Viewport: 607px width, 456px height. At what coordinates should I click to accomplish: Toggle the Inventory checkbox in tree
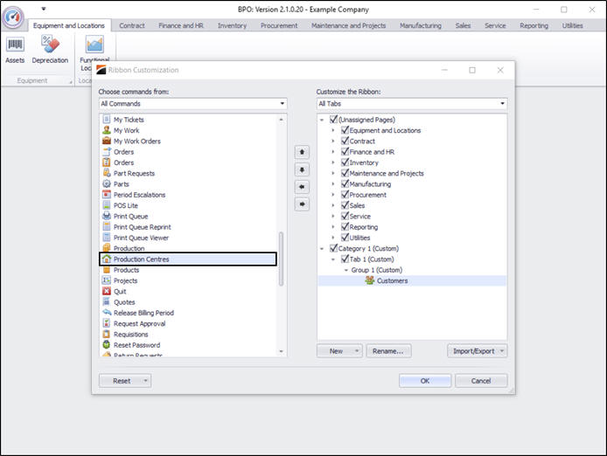click(x=345, y=162)
